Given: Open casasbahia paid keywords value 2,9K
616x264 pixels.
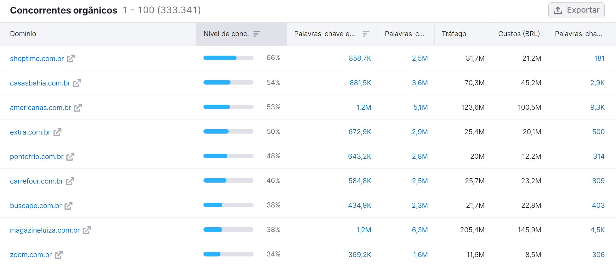Looking at the screenshot, I should tap(597, 83).
